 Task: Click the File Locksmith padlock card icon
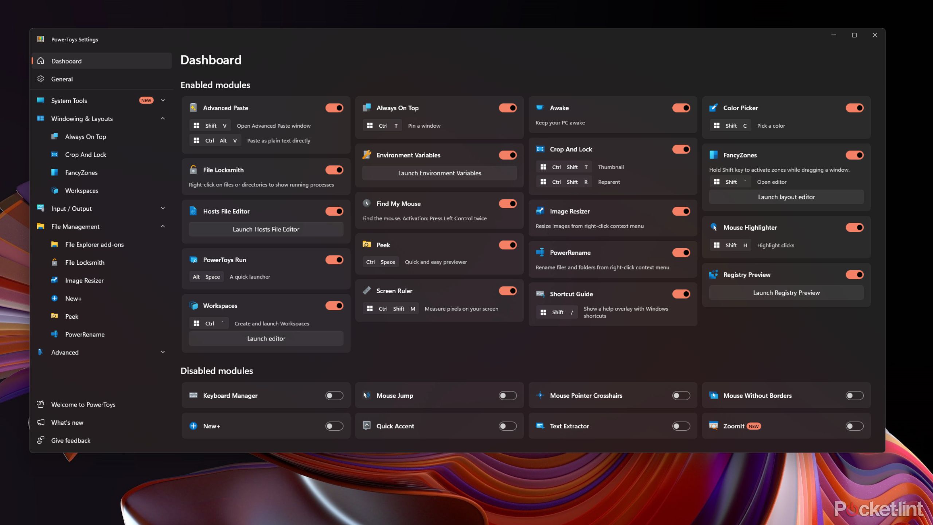pos(193,170)
